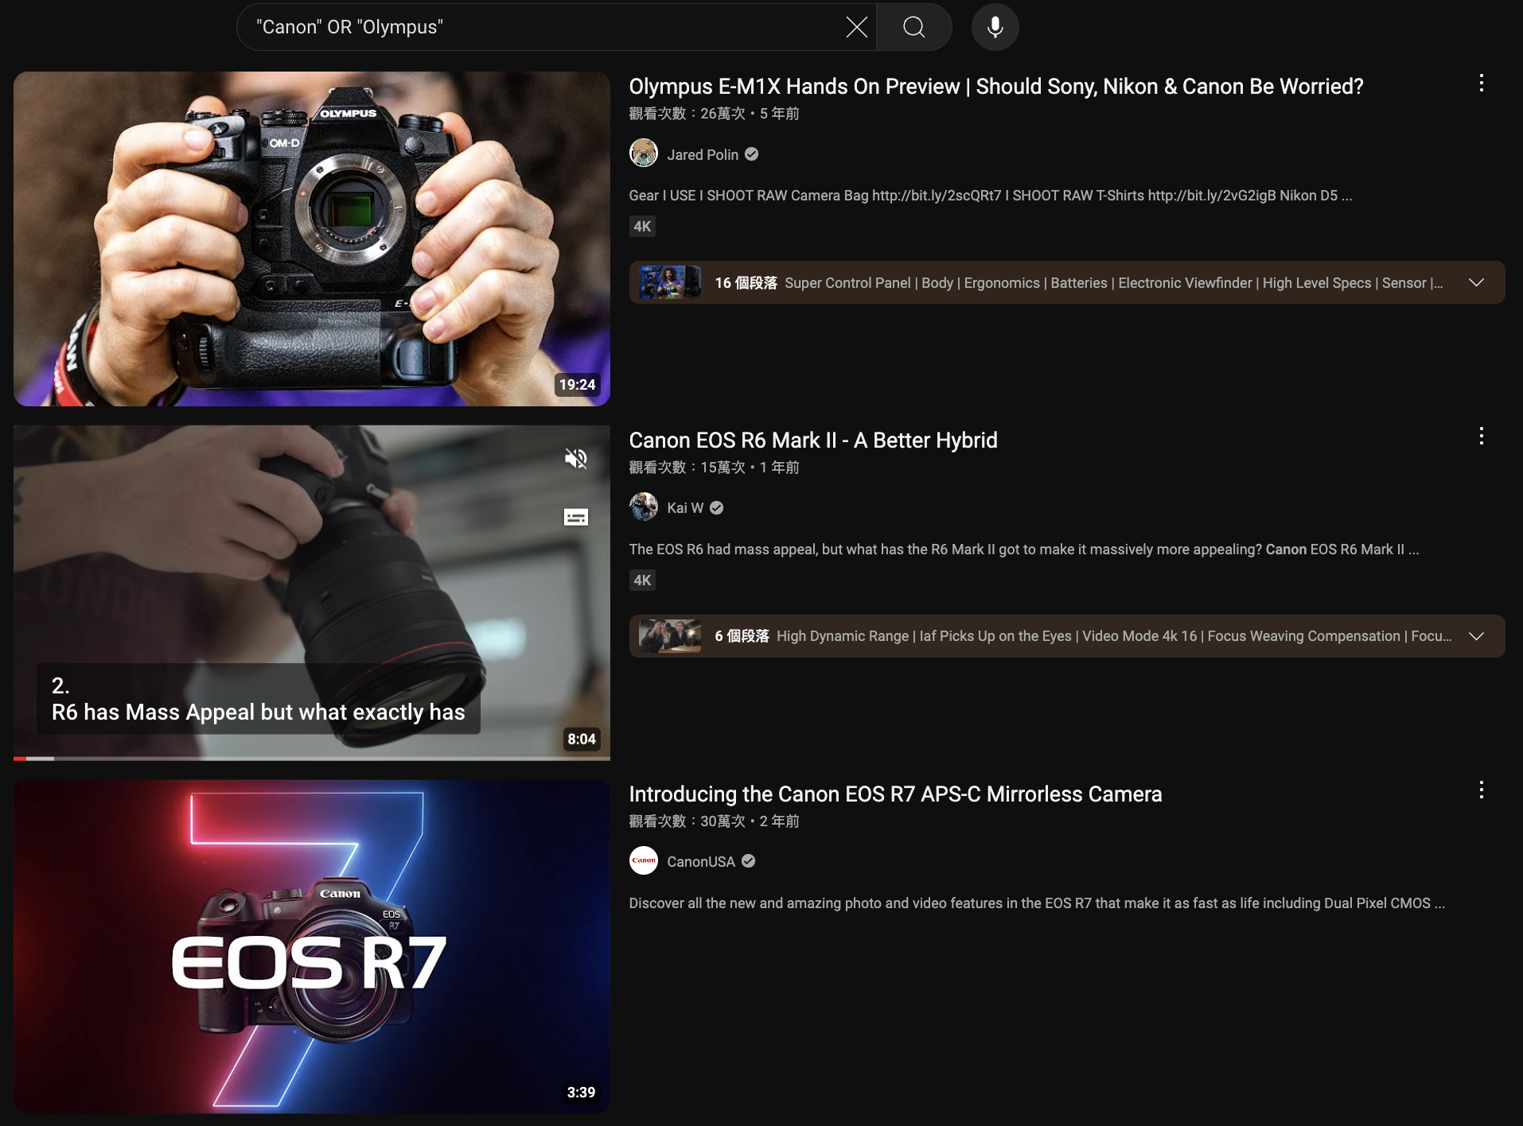
Task: Open the more options menu for the Canon EOS R6 Mark II video
Action: (x=1481, y=436)
